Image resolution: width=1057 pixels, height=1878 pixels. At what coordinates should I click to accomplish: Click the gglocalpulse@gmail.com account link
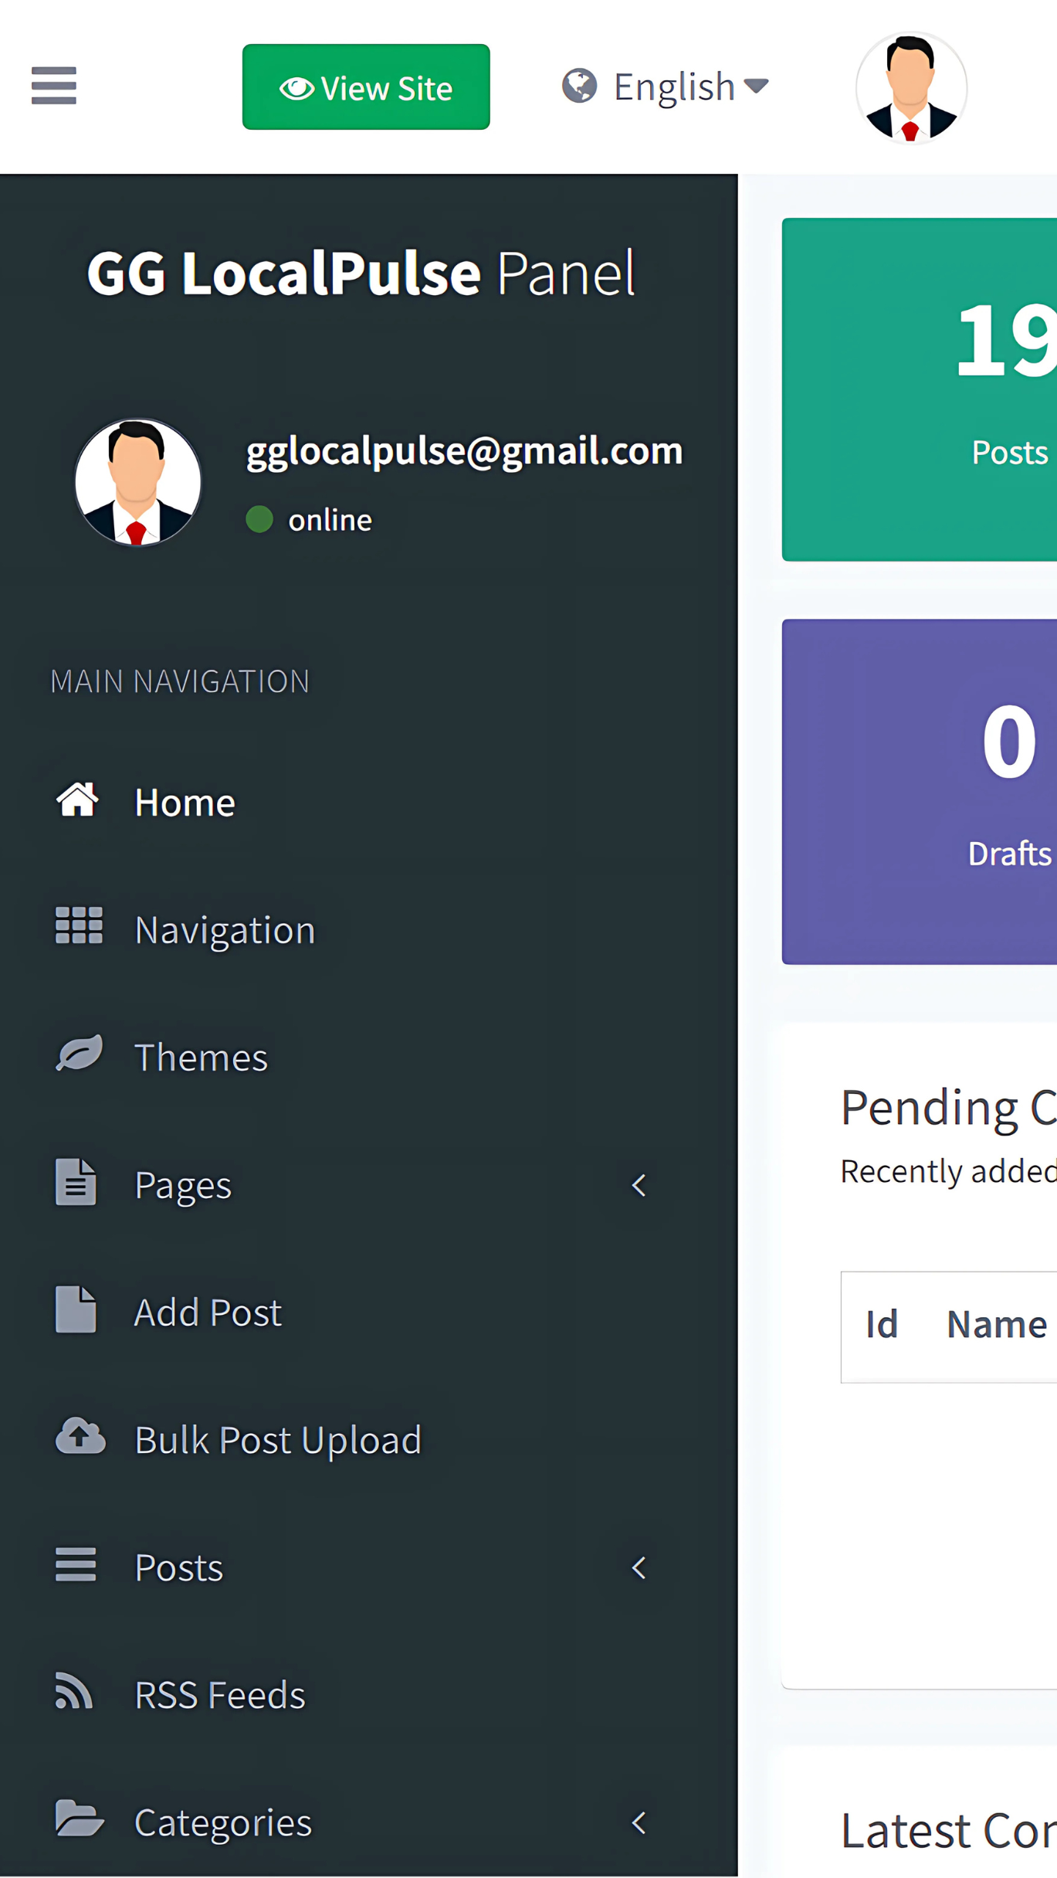tap(464, 450)
